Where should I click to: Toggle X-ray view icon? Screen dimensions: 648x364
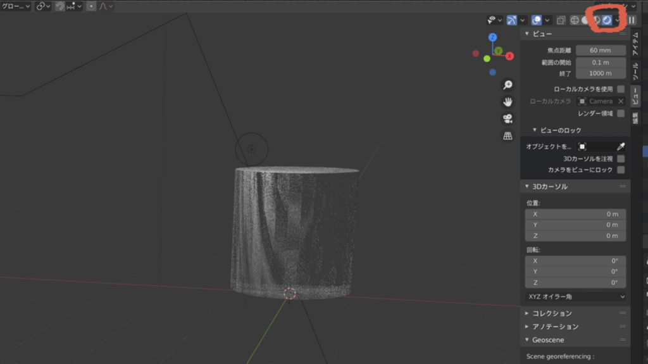click(x=561, y=20)
